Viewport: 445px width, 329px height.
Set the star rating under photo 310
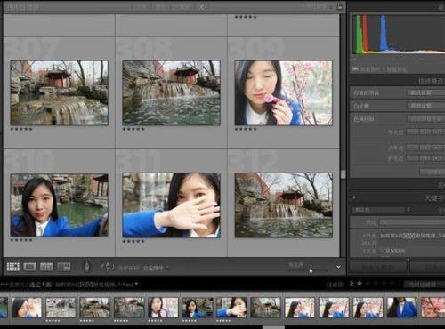tap(21, 240)
